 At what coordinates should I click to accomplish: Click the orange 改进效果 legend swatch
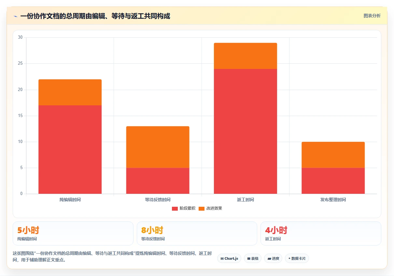pos(202,209)
